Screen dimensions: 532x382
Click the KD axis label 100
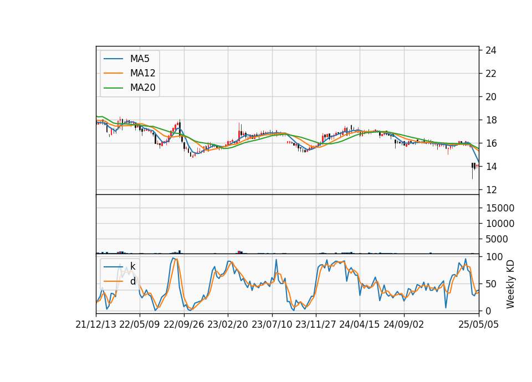point(494,257)
